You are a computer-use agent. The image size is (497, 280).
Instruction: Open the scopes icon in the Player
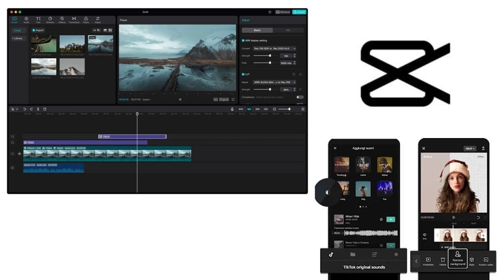[215, 99]
